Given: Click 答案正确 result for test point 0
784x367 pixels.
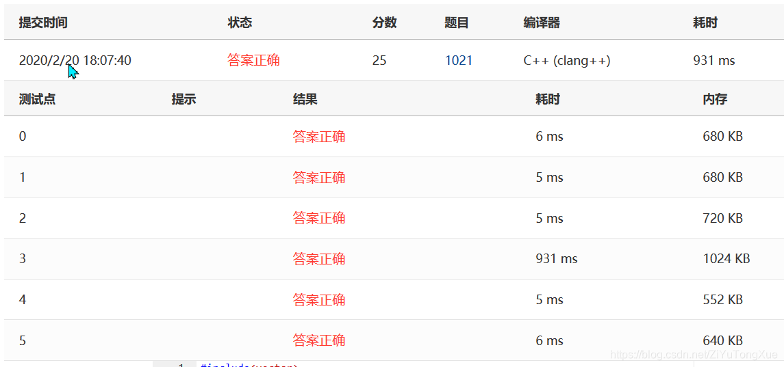Looking at the screenshot, I should (x=319, y=136).
